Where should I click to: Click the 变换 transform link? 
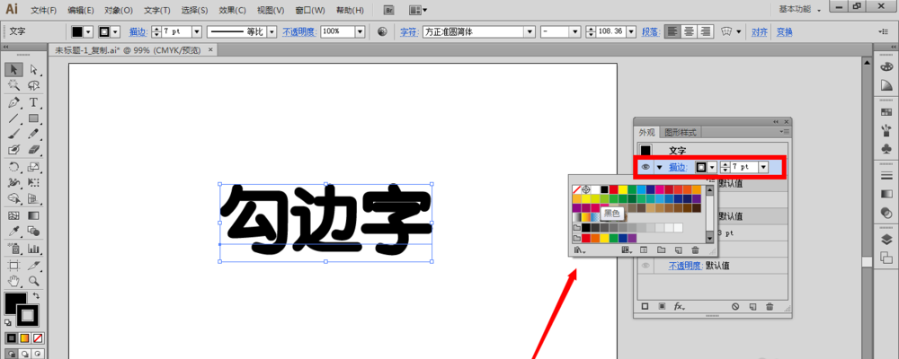click(785, 32)
